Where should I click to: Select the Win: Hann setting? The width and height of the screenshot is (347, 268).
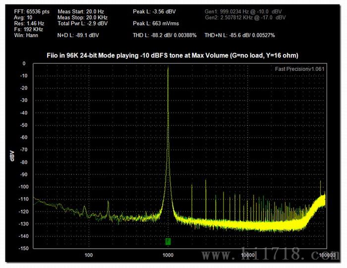pyautogui.click(x=26, y=35)
